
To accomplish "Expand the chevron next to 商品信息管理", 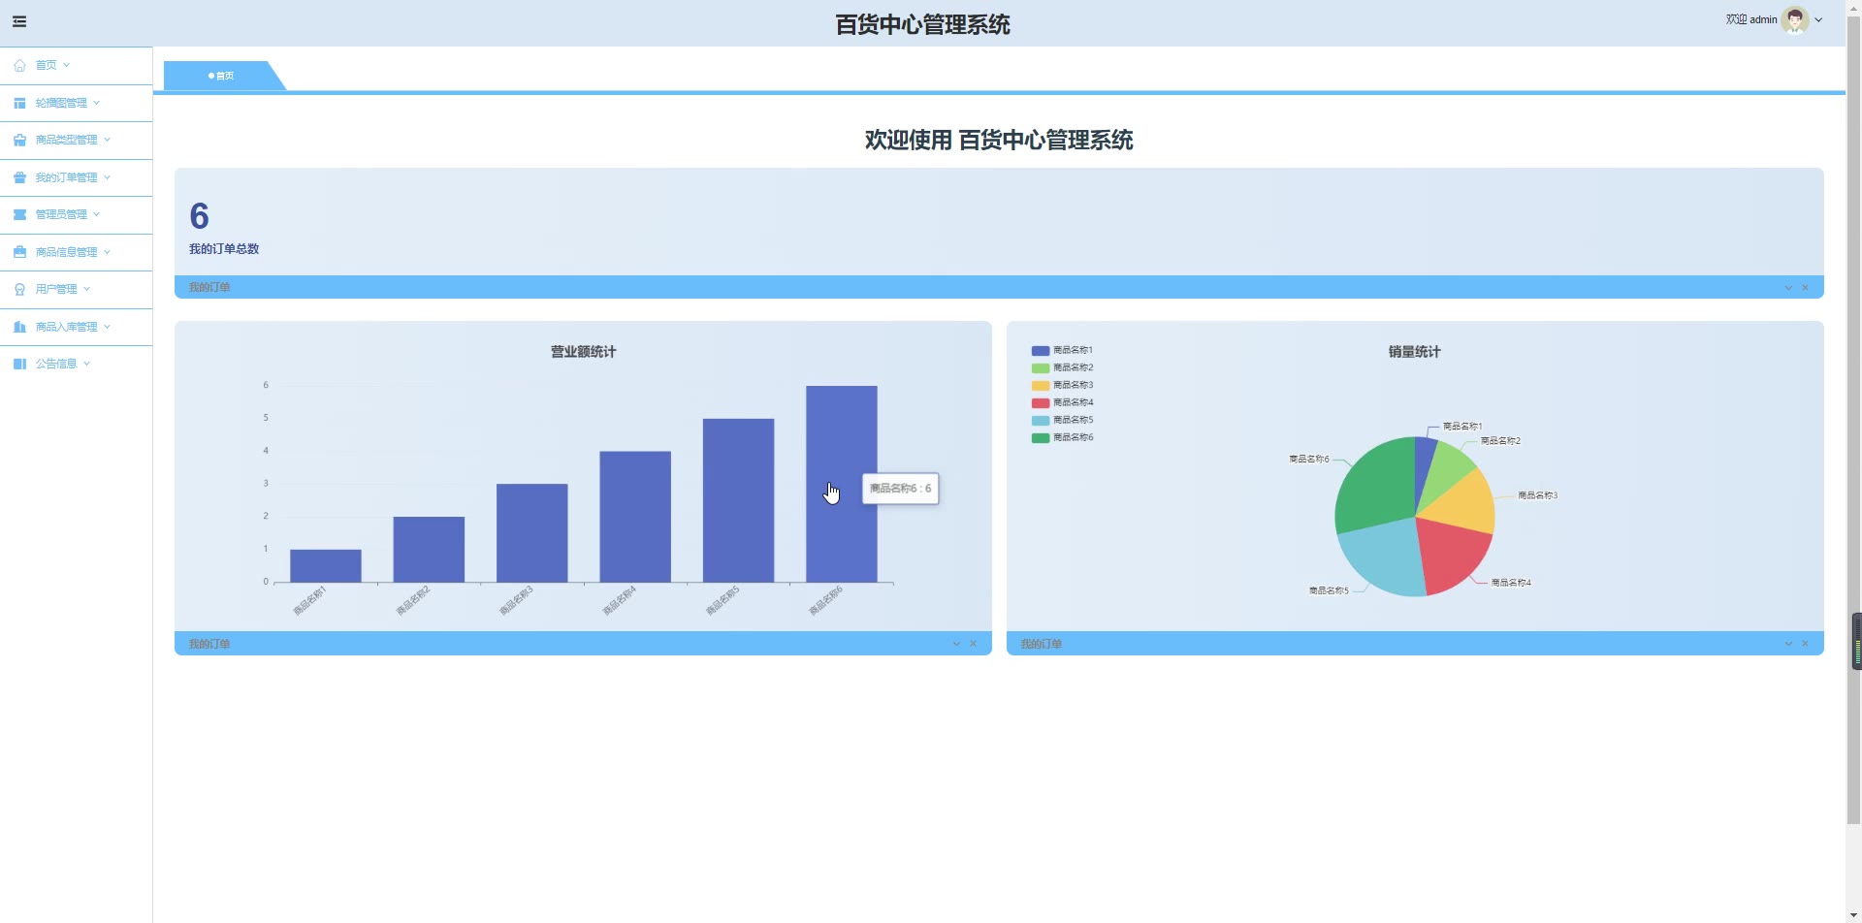I will [x=107, y=252].
